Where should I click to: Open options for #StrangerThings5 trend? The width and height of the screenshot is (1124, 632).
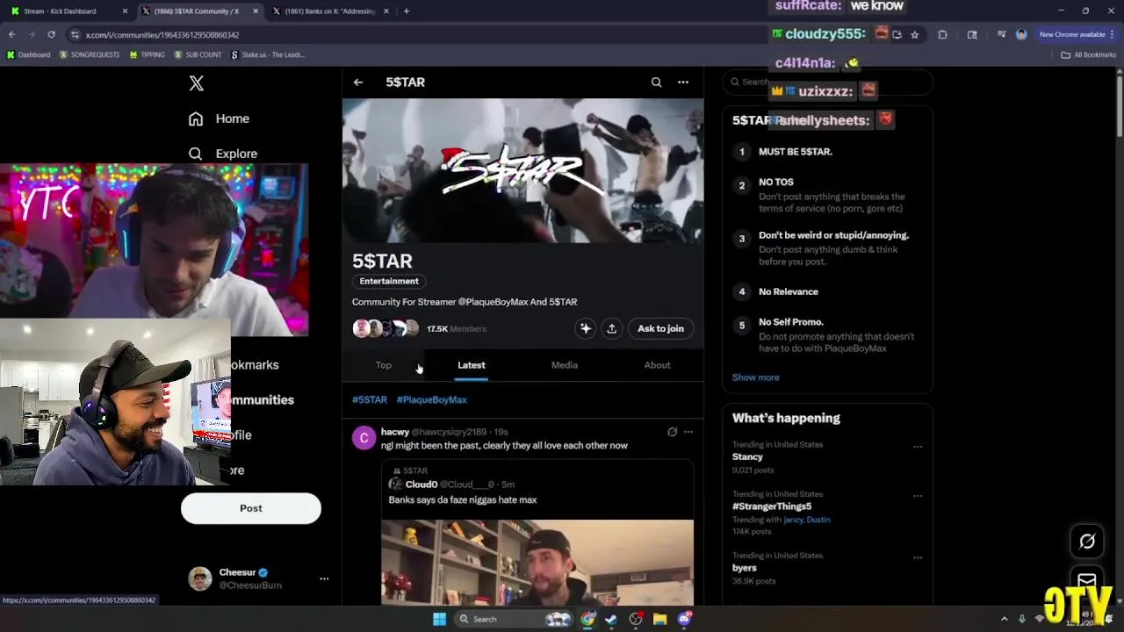click(918, 496)
